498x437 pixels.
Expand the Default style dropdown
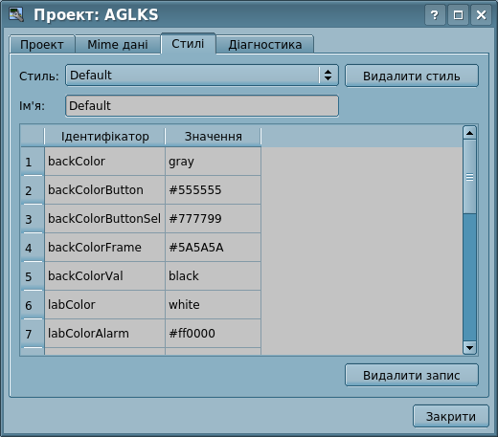pyautogui.click(x=202, y=76)
